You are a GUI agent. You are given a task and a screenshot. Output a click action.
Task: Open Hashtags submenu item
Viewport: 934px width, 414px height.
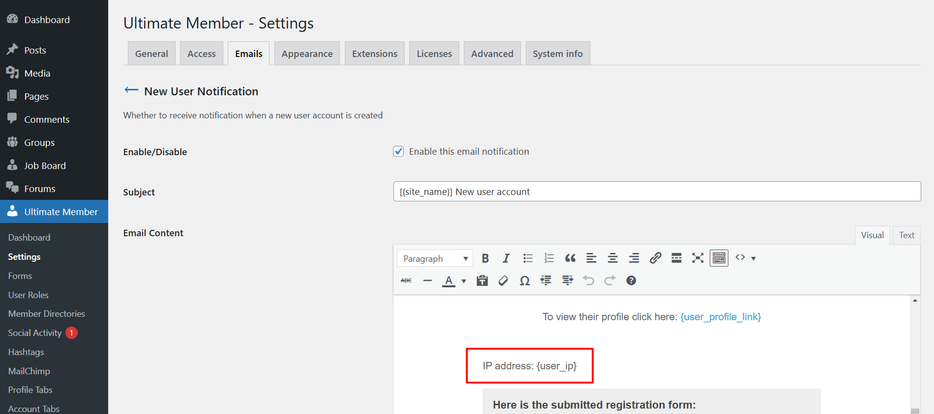(26, 352)
